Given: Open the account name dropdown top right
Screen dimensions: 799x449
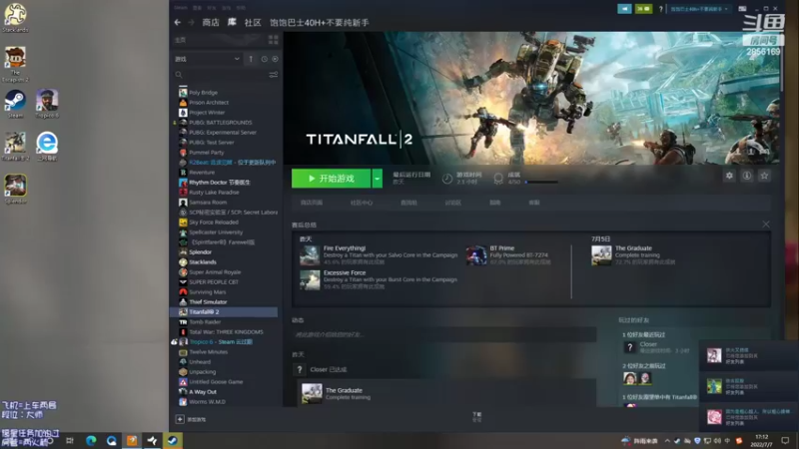Looking at the screenshot, I should [x=699, y=9].
